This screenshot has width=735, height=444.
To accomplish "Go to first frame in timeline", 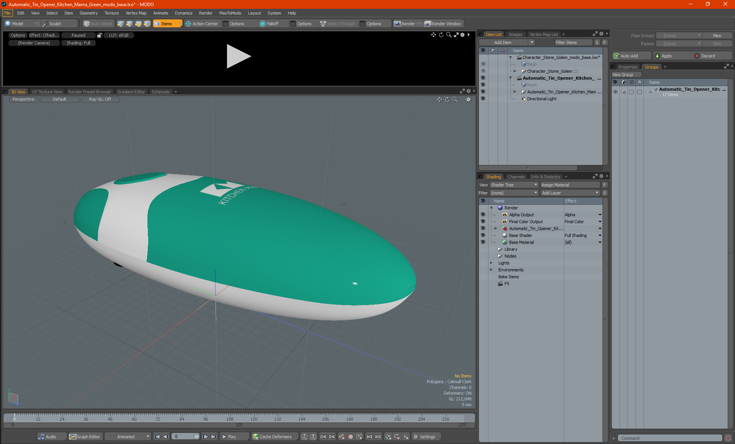I will point(157,437).
